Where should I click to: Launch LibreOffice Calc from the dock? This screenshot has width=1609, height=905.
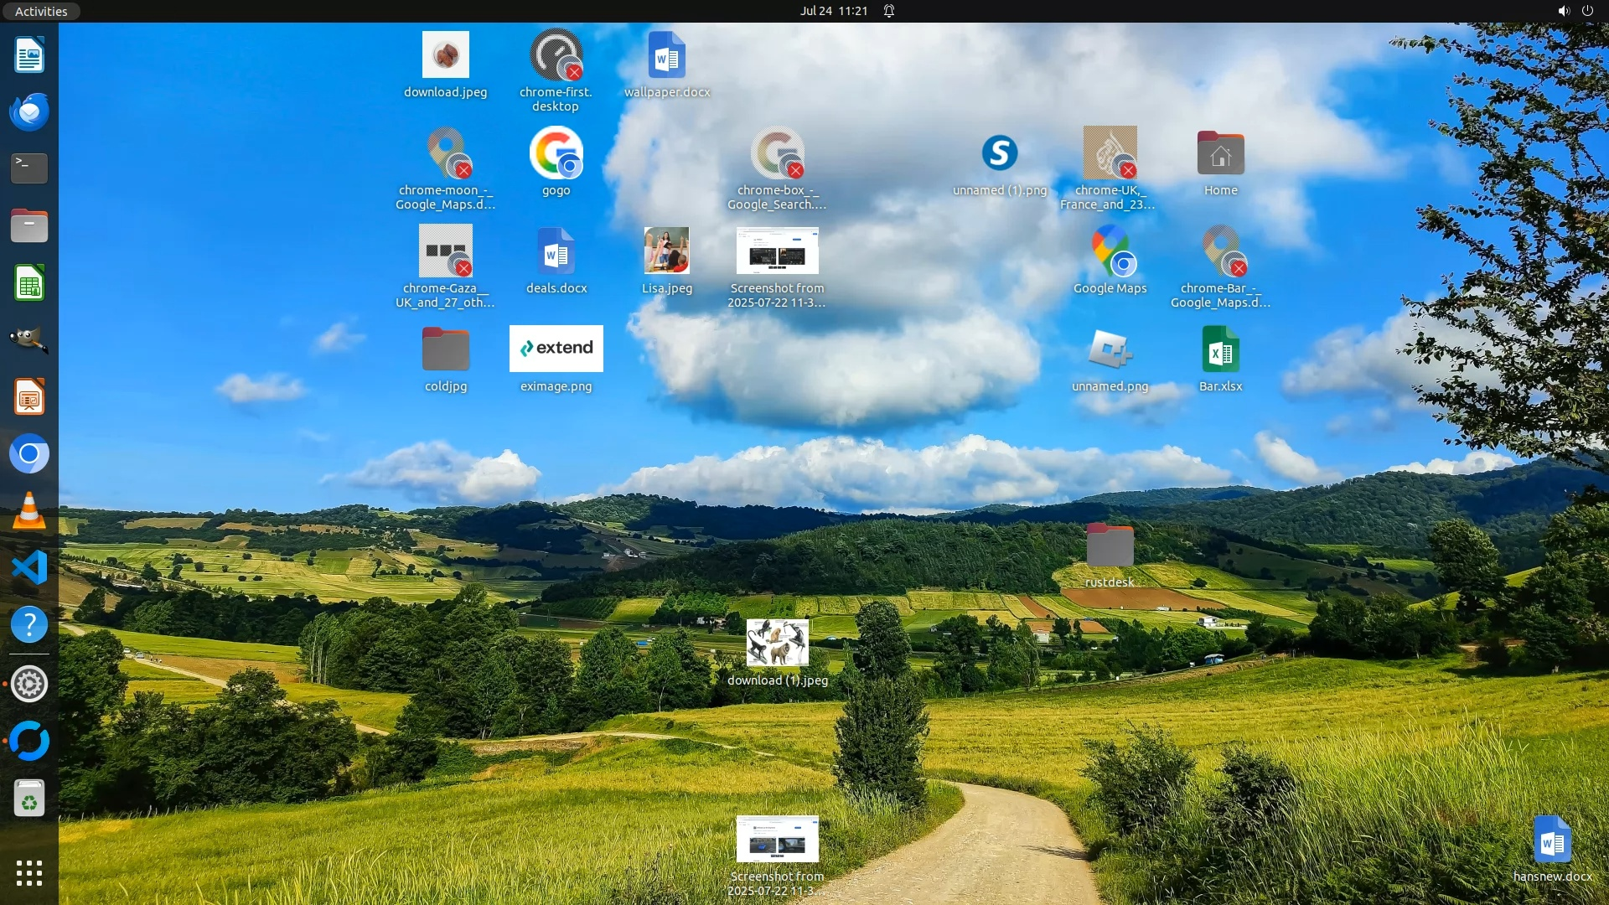tap(29, 283)
